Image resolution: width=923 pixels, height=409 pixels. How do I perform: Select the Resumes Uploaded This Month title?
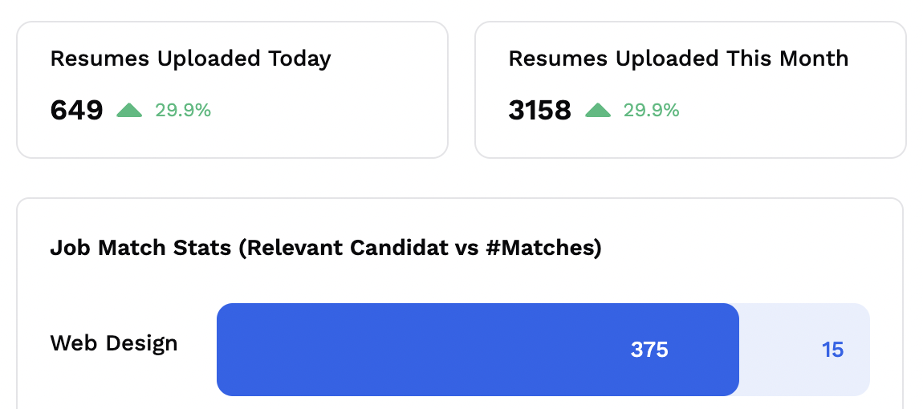[678, 59]
